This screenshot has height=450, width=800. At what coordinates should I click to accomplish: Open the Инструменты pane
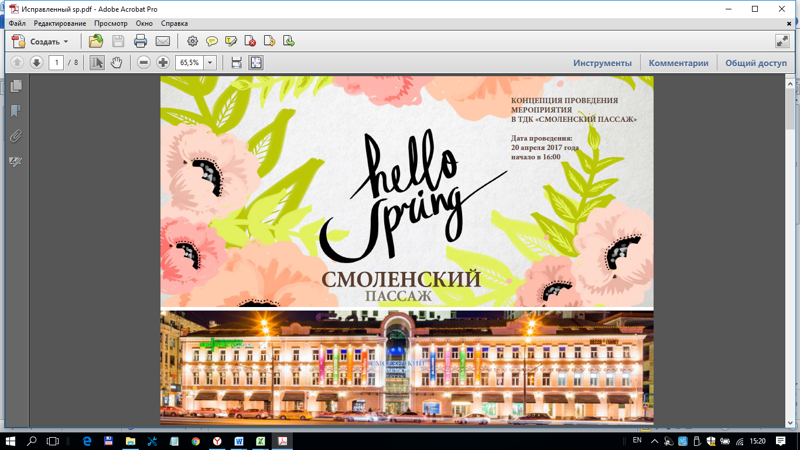pyautogui.click(x=602, y=63)
